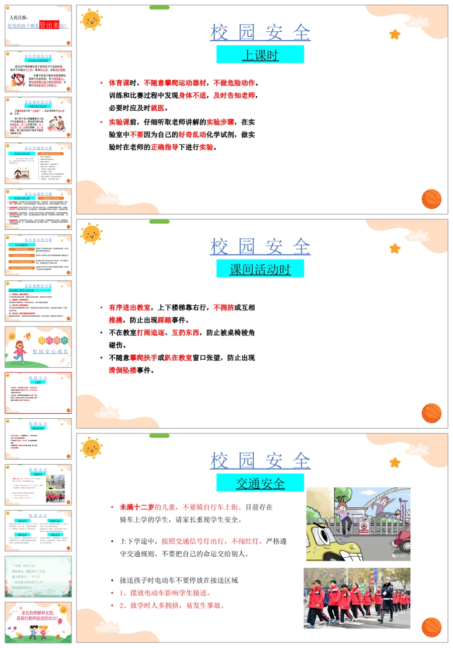Click the basketball icon on the 上课时 slide

431,199
